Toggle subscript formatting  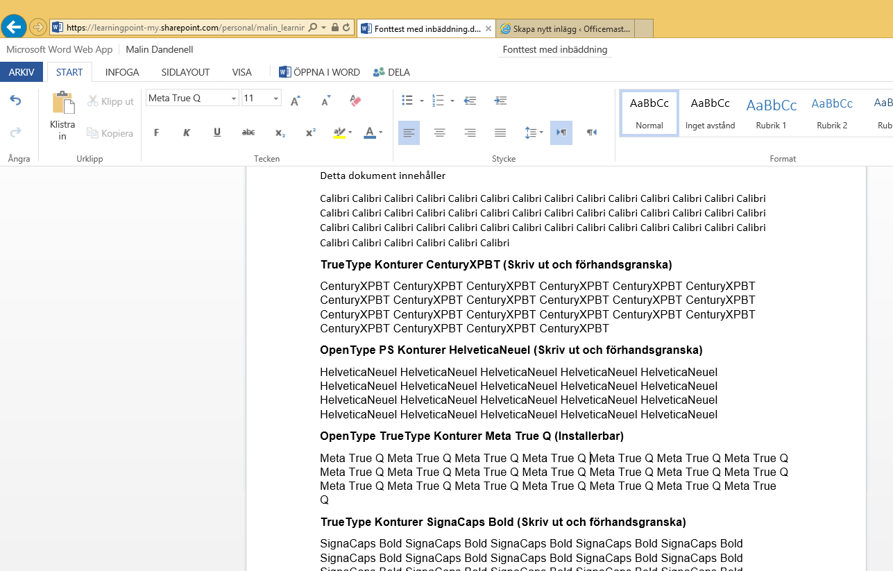tap(280, 133)
